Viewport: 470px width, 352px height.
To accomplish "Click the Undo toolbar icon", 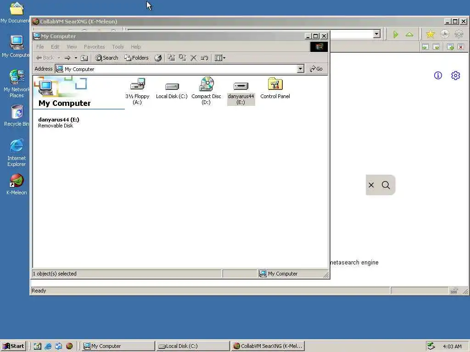I will tap(204, 58).
